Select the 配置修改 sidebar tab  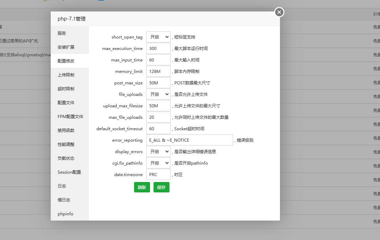tap(70, 61)
